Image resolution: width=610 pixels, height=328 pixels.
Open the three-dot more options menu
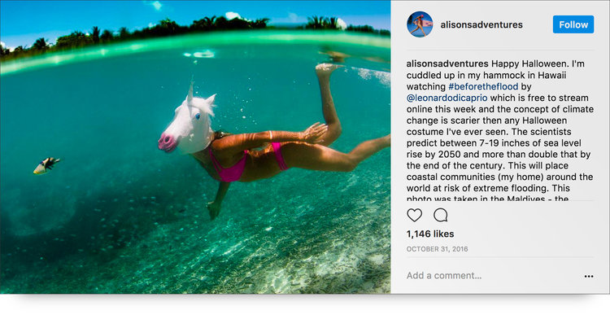coord(589,276)
